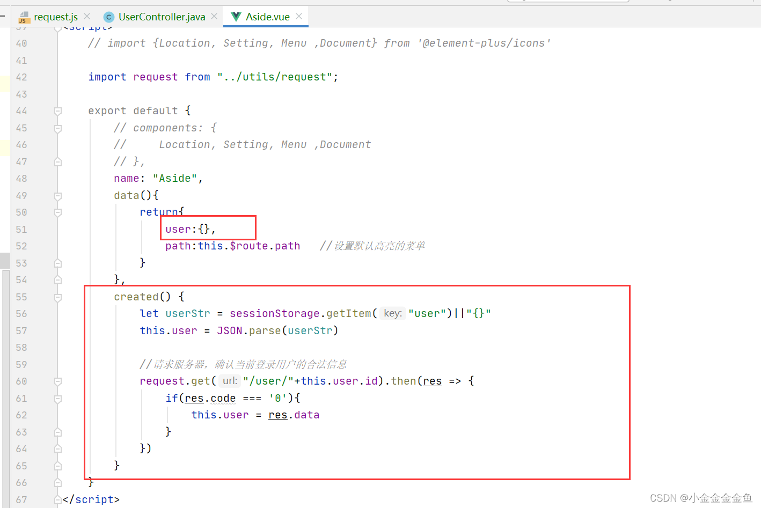Click the 'import' keyword on line 42
This screenshot has height=508, width=761.
point(107,77)
